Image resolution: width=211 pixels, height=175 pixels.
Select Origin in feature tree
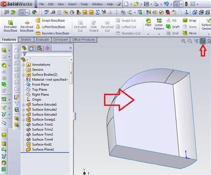coord(34,99)
